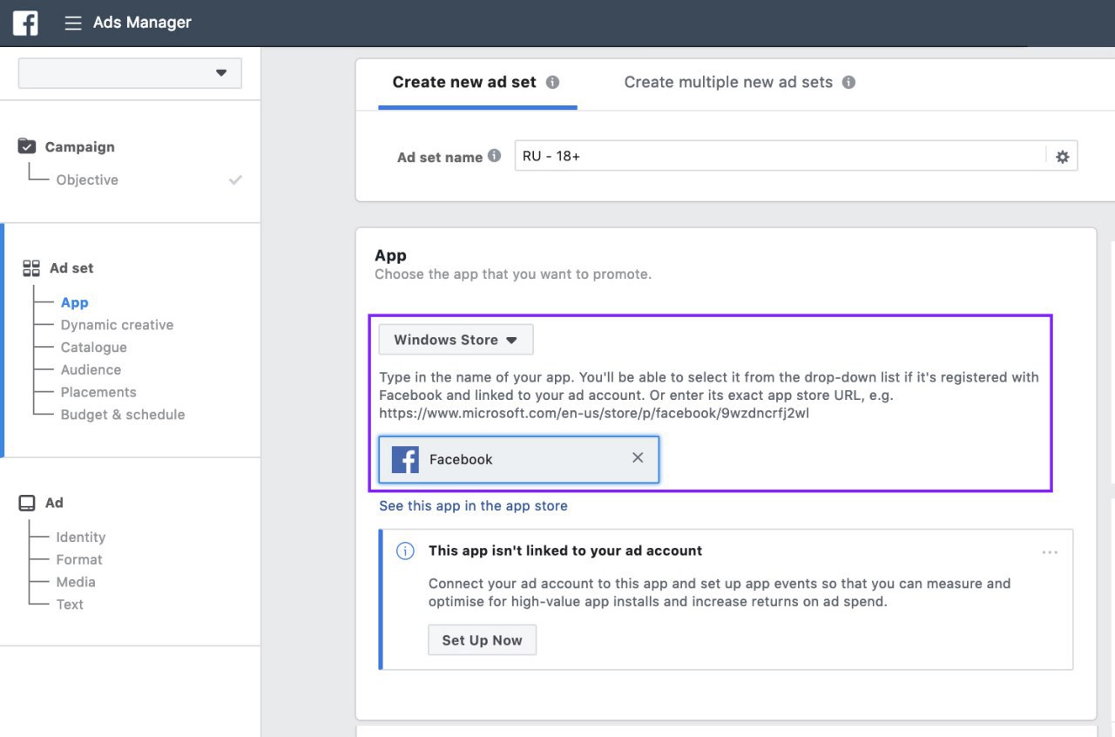Image resolution: width=1115 pixels, height=737 pixels.
Task: Click the Set Up Now button
Action: (482, 640)
